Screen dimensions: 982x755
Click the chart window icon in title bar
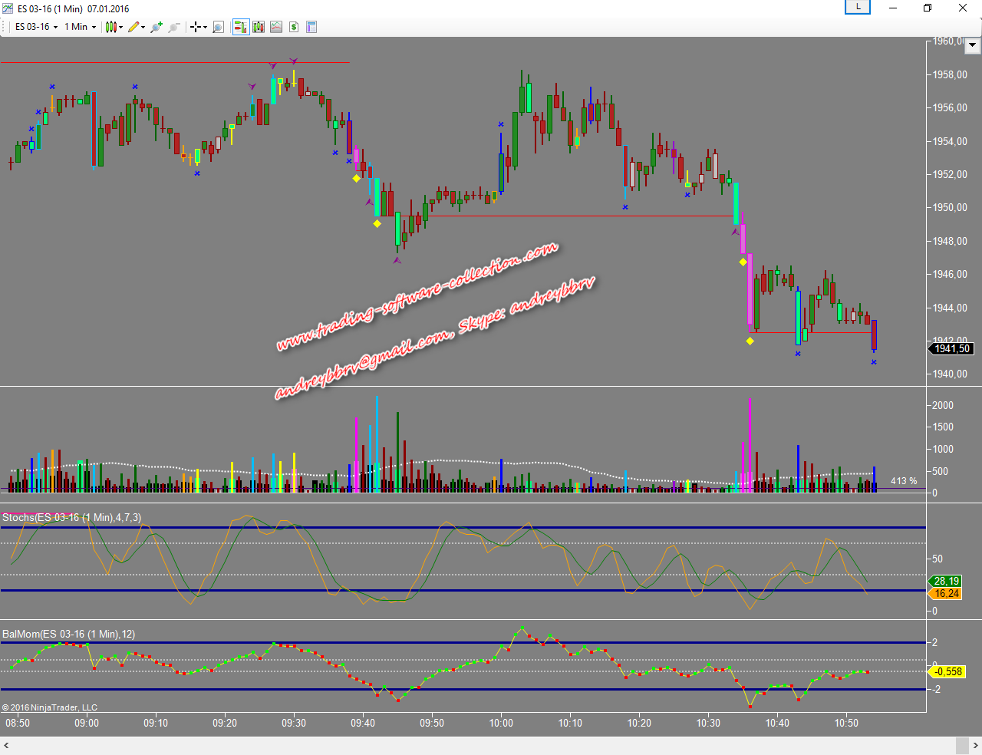coord(8,8)
